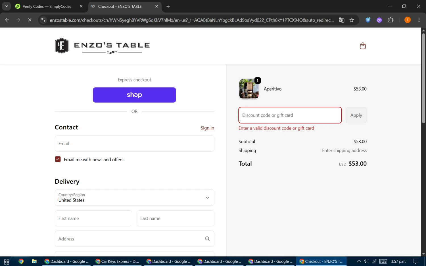426x266 pixels.
Task: Close the Verify Codes SimplyCodes tab
Action: point(81,6)
